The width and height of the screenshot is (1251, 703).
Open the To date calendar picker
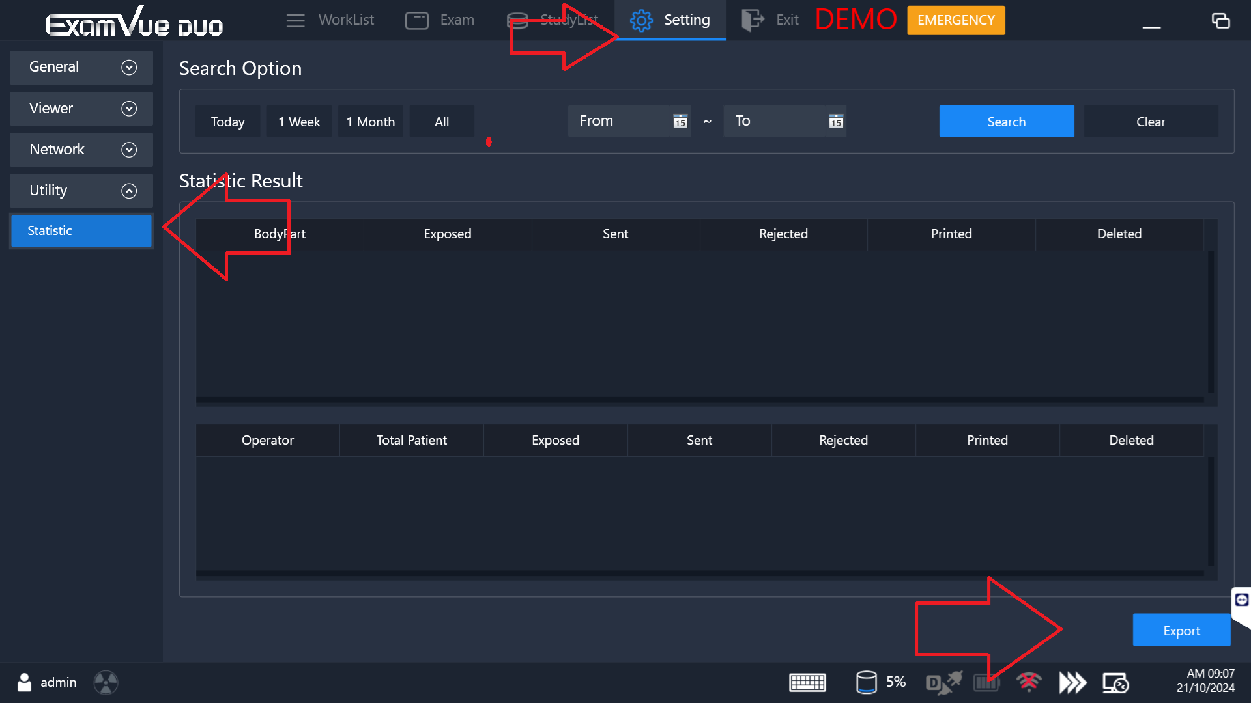tap(836, 121)
